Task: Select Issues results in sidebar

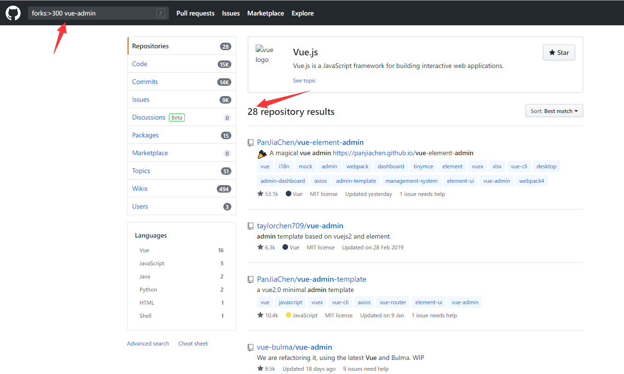Action: [x=182, y=99]
